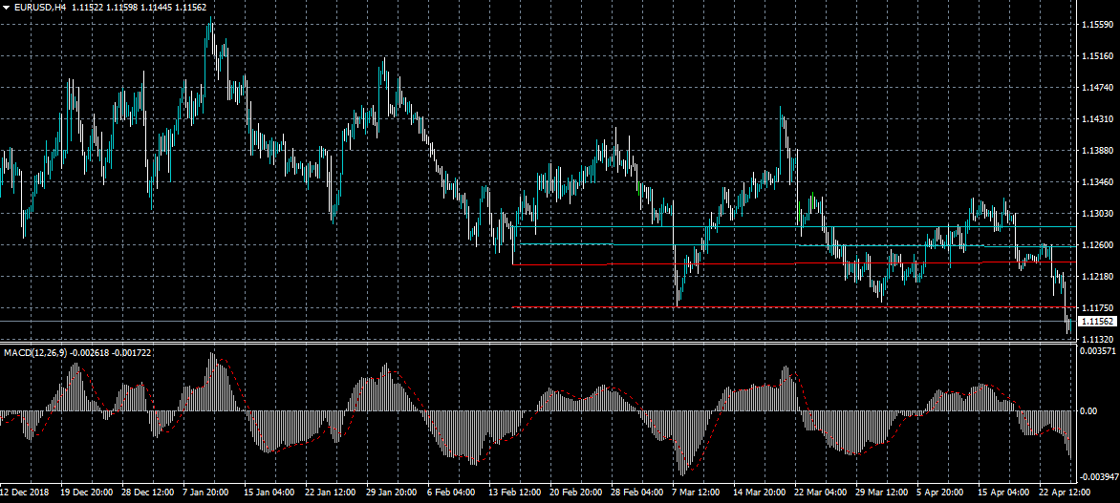The height and width of the screenshot is (503, 1120).
Task: Click the 1.12180 price scale label
Action: 1099,277
